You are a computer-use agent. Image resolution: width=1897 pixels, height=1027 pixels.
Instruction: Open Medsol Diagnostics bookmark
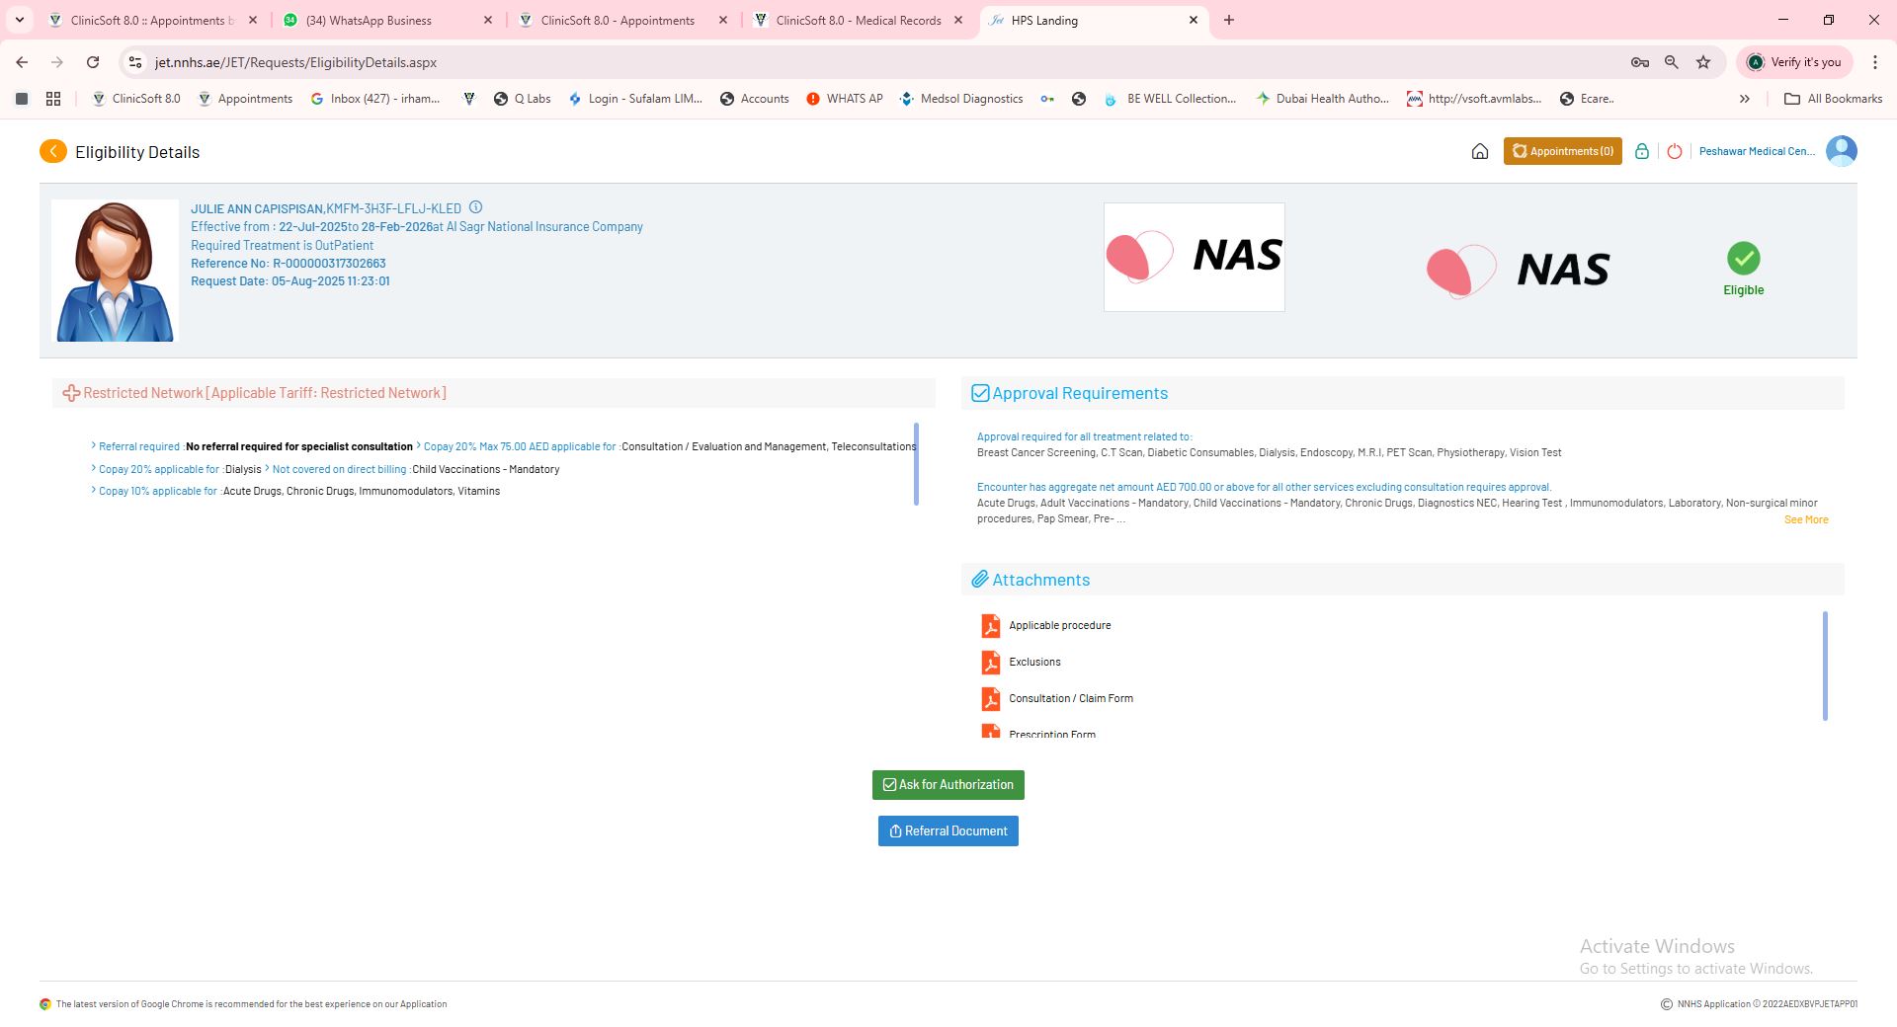point(961,99)
